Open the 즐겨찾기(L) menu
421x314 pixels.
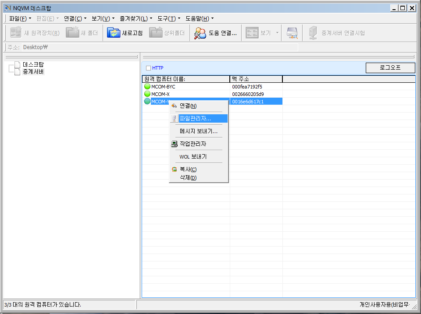136,18
